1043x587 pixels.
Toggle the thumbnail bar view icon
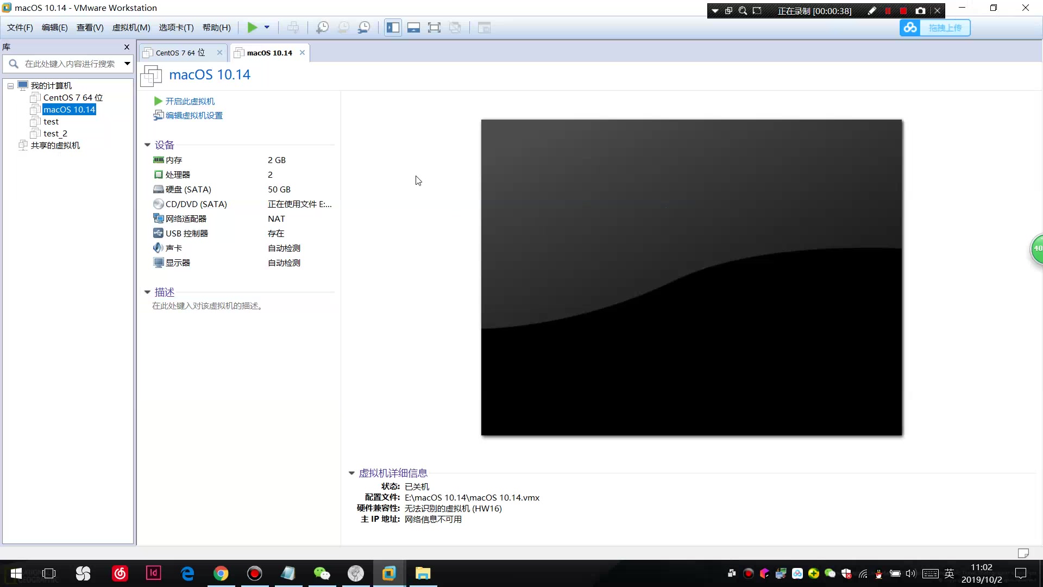(413, 28)
